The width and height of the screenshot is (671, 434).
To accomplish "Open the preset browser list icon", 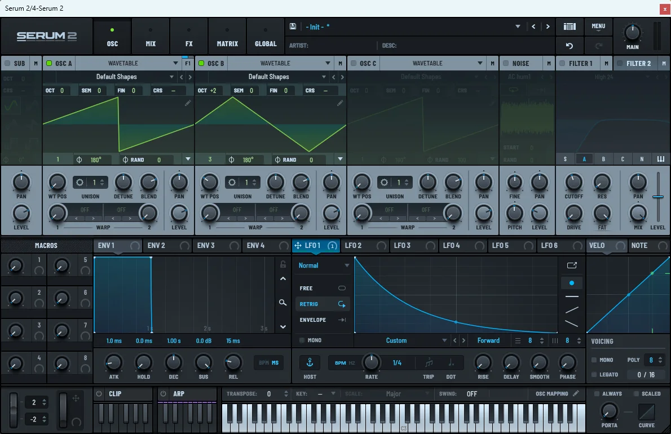I will (570, 26).
